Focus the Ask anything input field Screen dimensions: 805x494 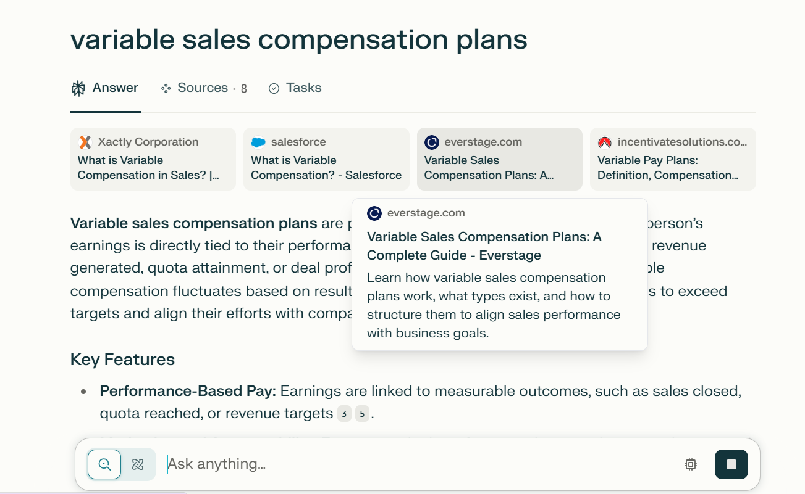tap(420, 464)
